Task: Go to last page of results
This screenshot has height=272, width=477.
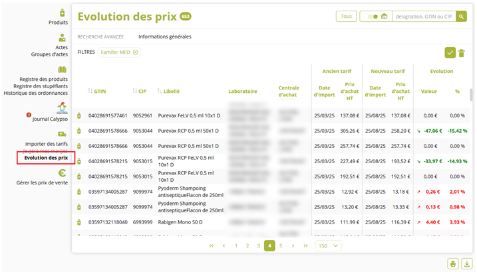Action: pyautogui.click(x=305, y=246)
